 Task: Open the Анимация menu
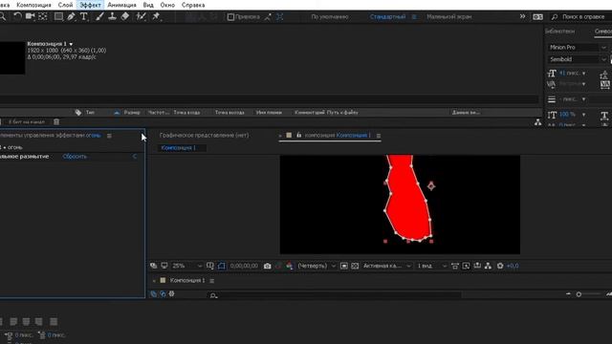121,5
